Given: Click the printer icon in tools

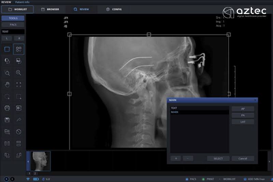Looking at the screenshot, I should (x=7, y=108).
